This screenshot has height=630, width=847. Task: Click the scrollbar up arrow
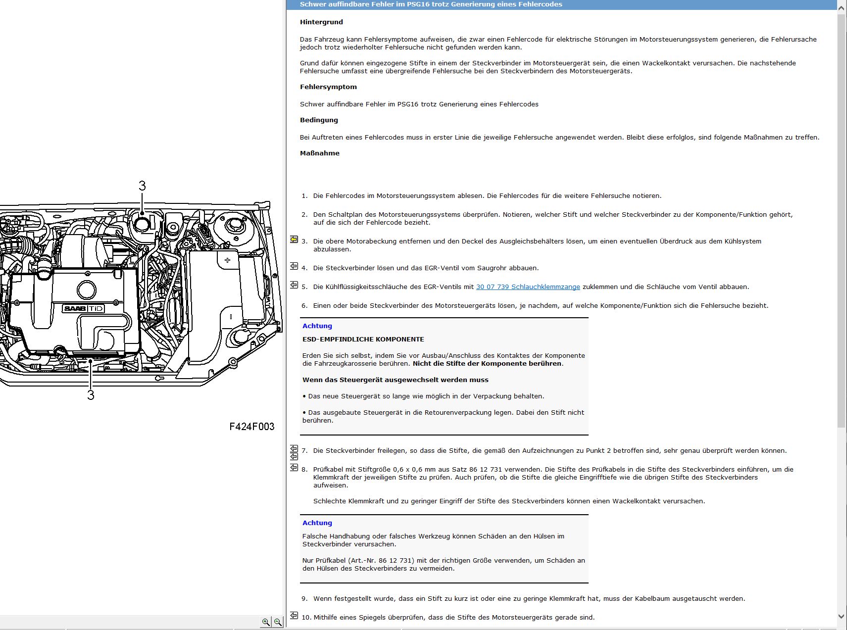pos(842,7)
